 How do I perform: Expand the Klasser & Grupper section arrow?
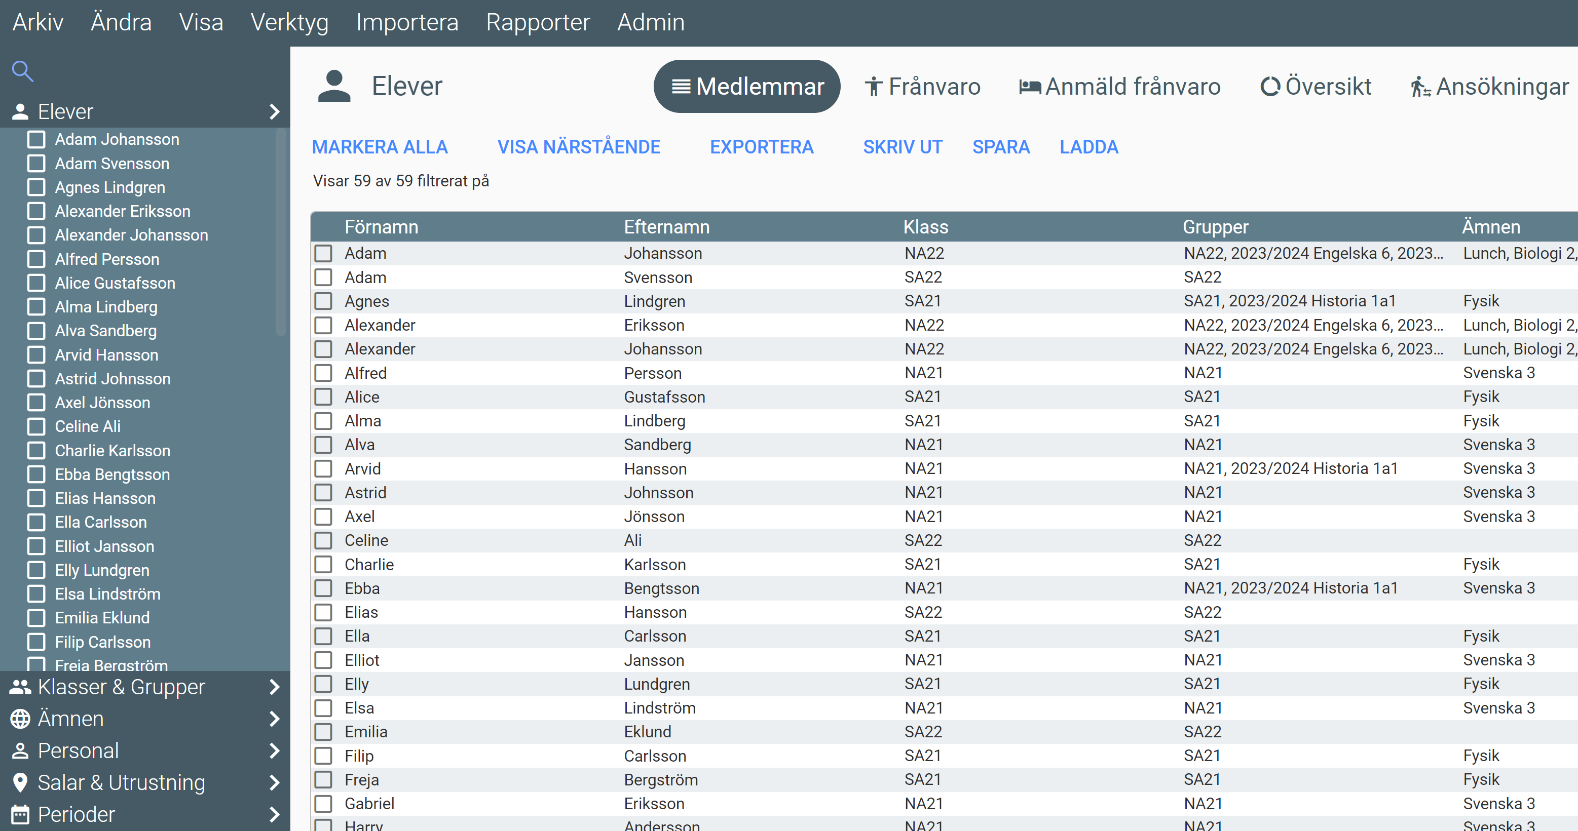coord(275,687)
